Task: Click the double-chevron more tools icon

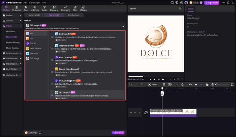Action: 176,84
